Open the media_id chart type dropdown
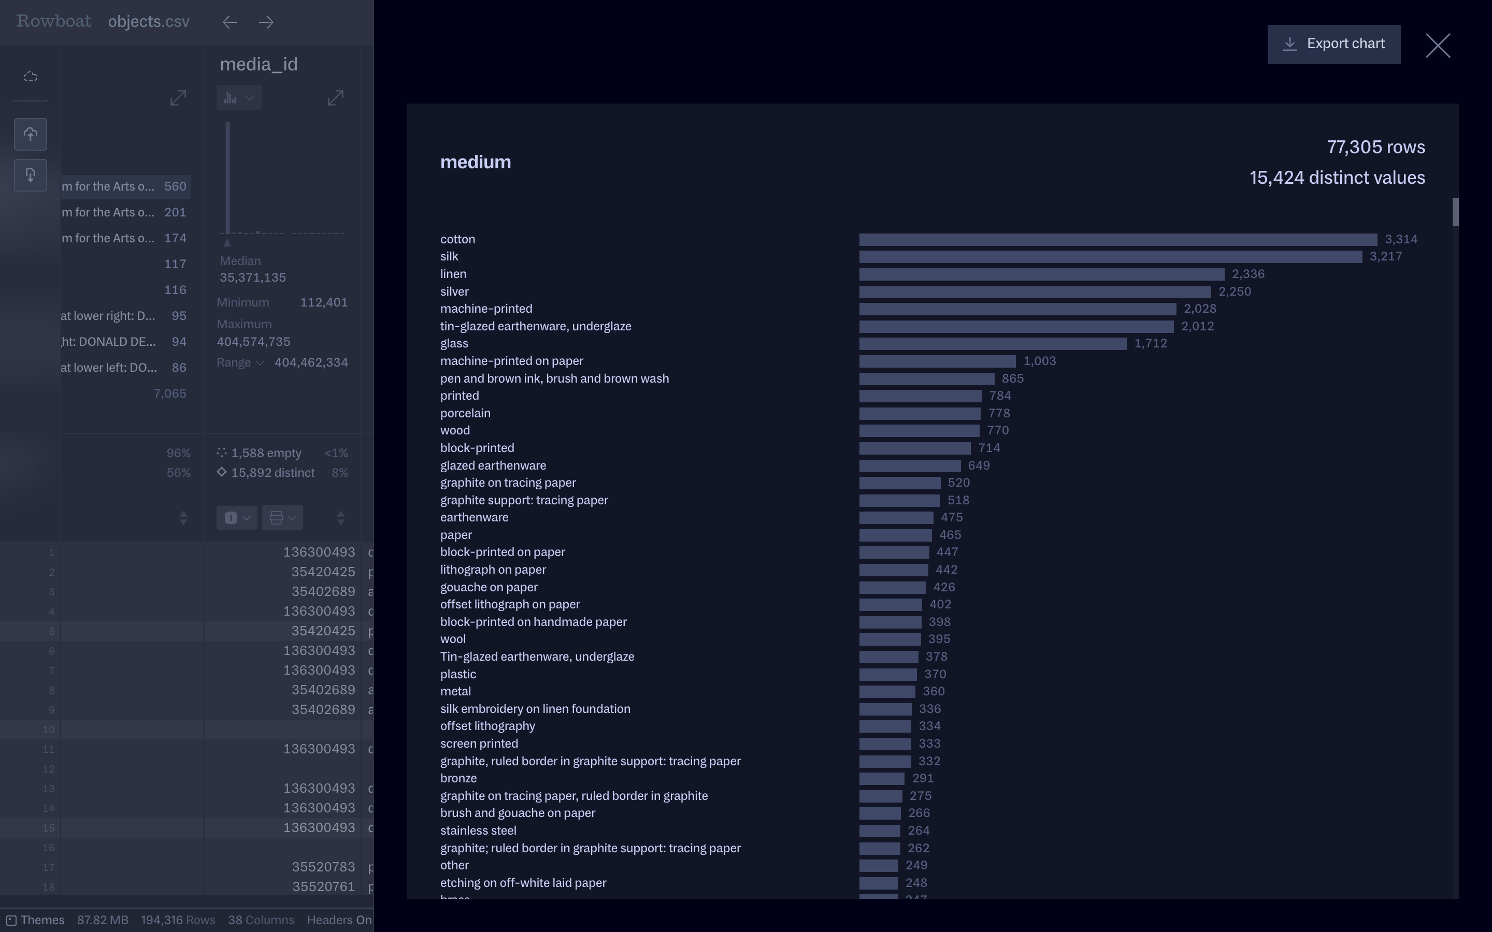 point(239,98)
